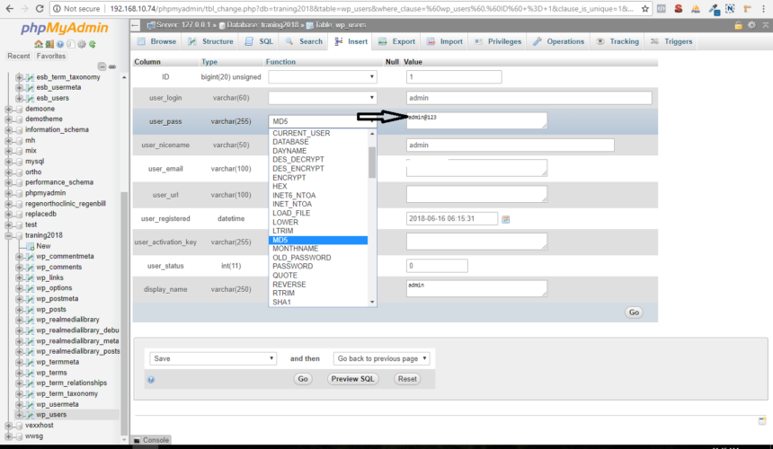This screenshot has width=773, height=449.
Task: Click in the user_pass value field
Action: pyautogui.click(x=476, y=120)
